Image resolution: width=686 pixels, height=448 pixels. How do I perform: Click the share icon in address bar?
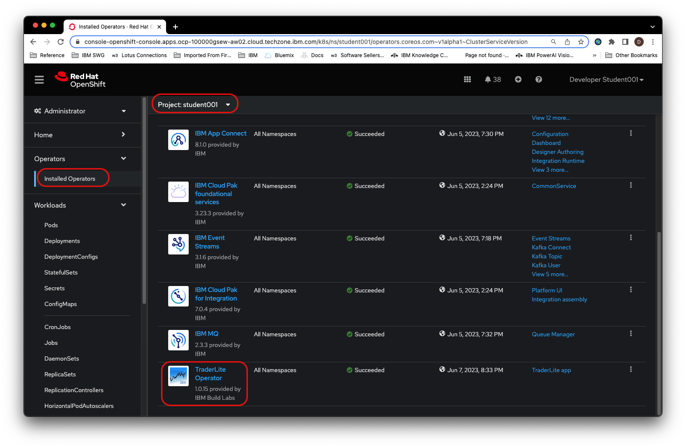click(567, 42)
